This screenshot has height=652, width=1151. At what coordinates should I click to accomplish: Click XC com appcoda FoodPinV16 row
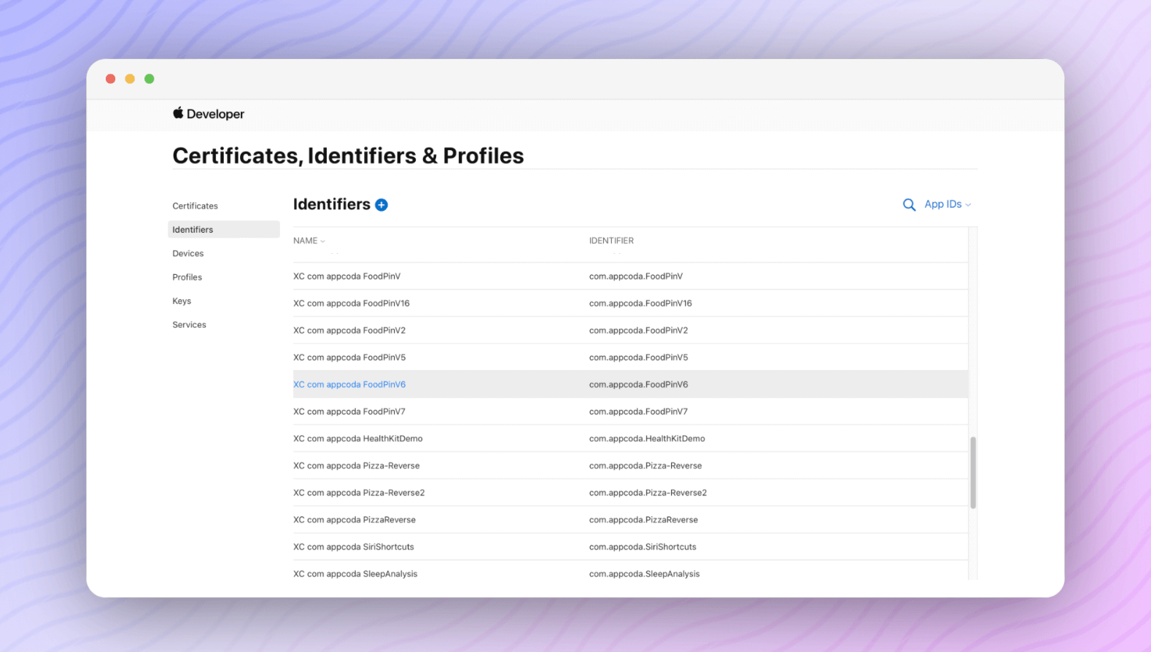point(351,303)
